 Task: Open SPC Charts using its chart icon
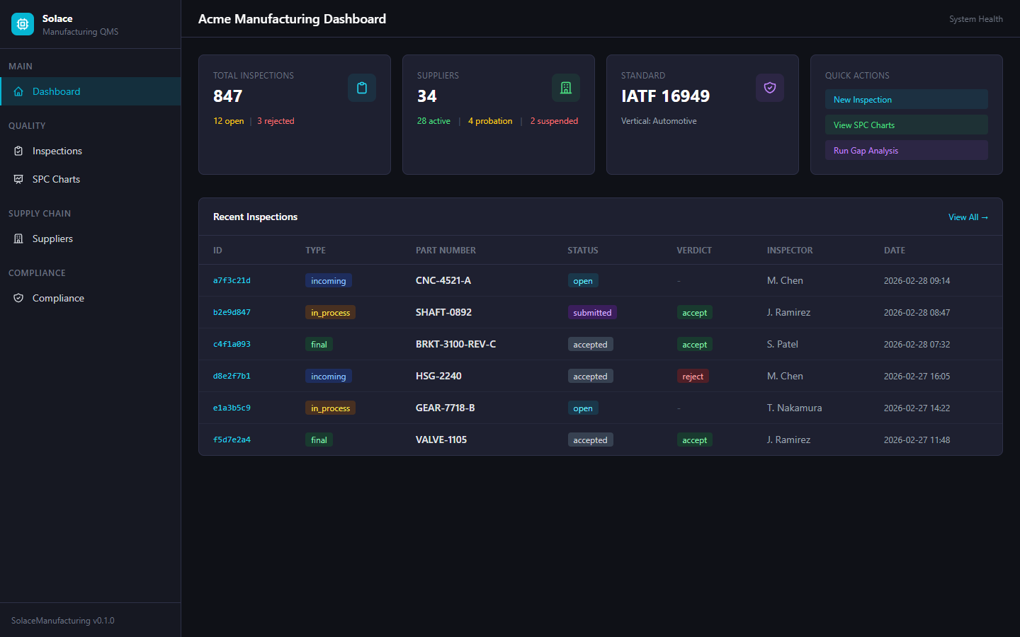pos(18,179)
